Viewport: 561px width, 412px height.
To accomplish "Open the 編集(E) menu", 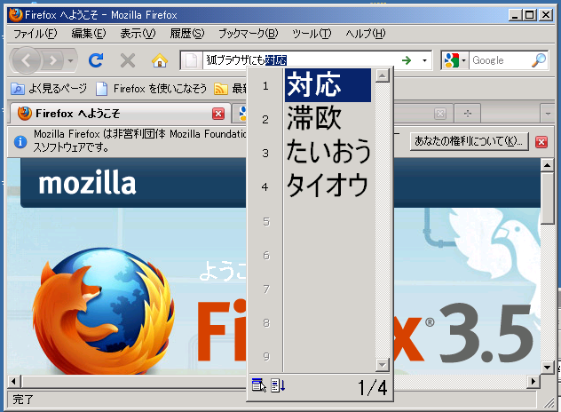I will [x=89, y=34].
